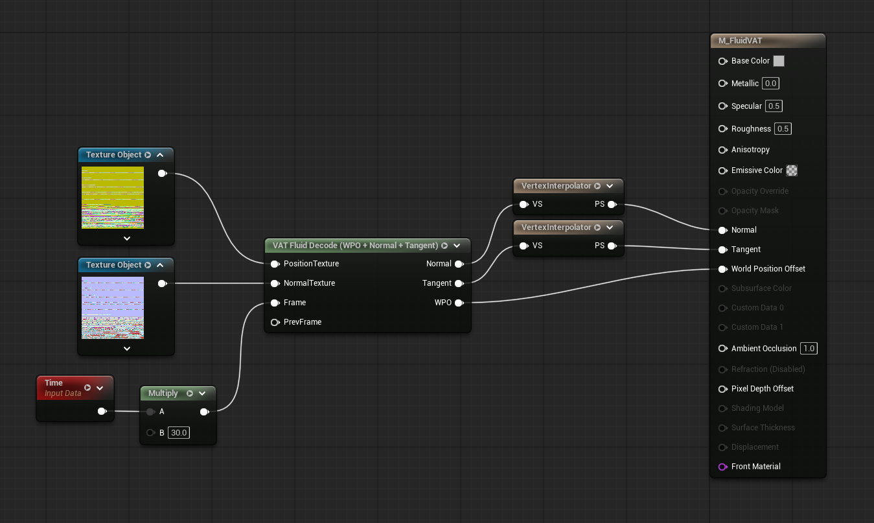Click the Multiply node's B input pin
This screenshot has height=523, width=874.
[x=150, y=432]
